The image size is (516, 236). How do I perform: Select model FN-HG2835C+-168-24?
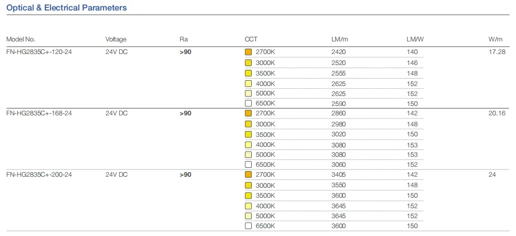pos(39,113)
